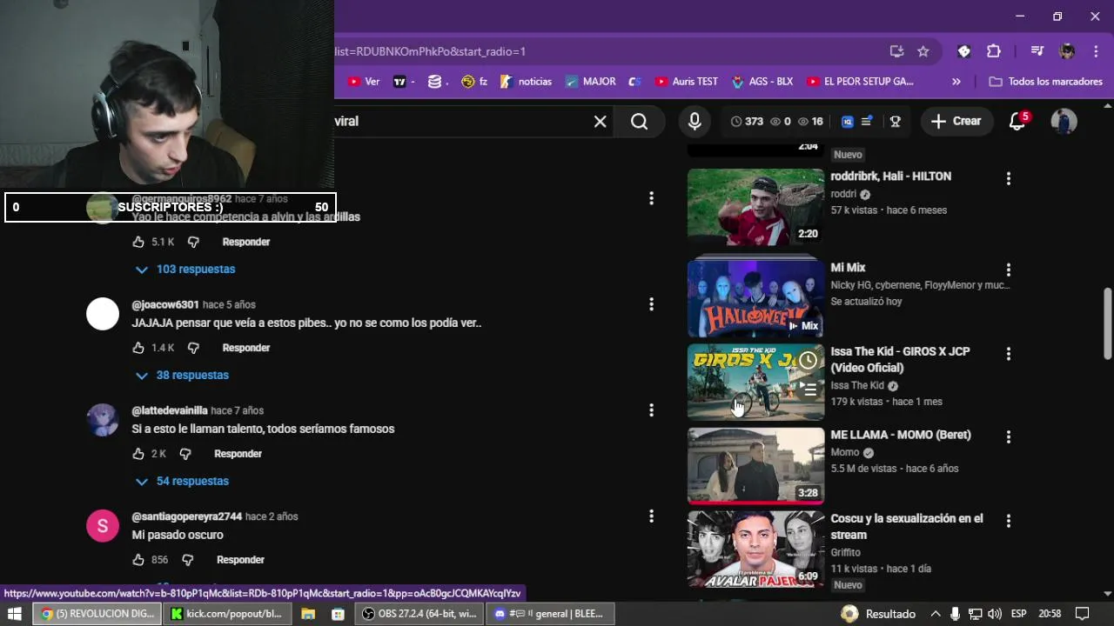1114x626 pixels.
Task: Open Windows notification center icon
Action: [x=1082, y=614]
